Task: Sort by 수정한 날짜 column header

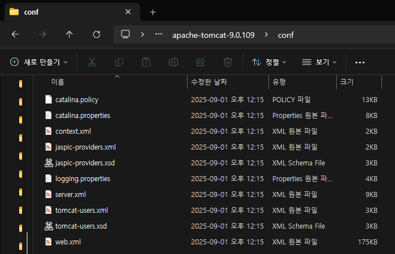Action: tap(209, 82)
